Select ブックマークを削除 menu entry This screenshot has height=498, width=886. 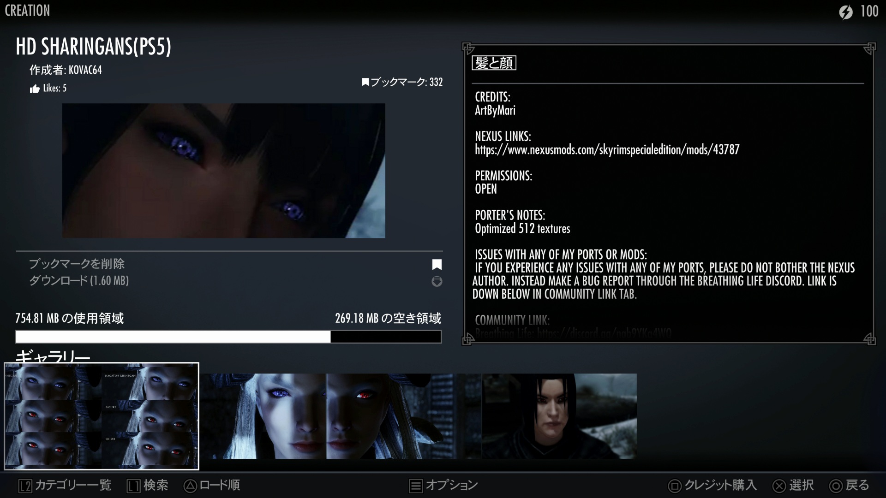[x=77, y=264]
